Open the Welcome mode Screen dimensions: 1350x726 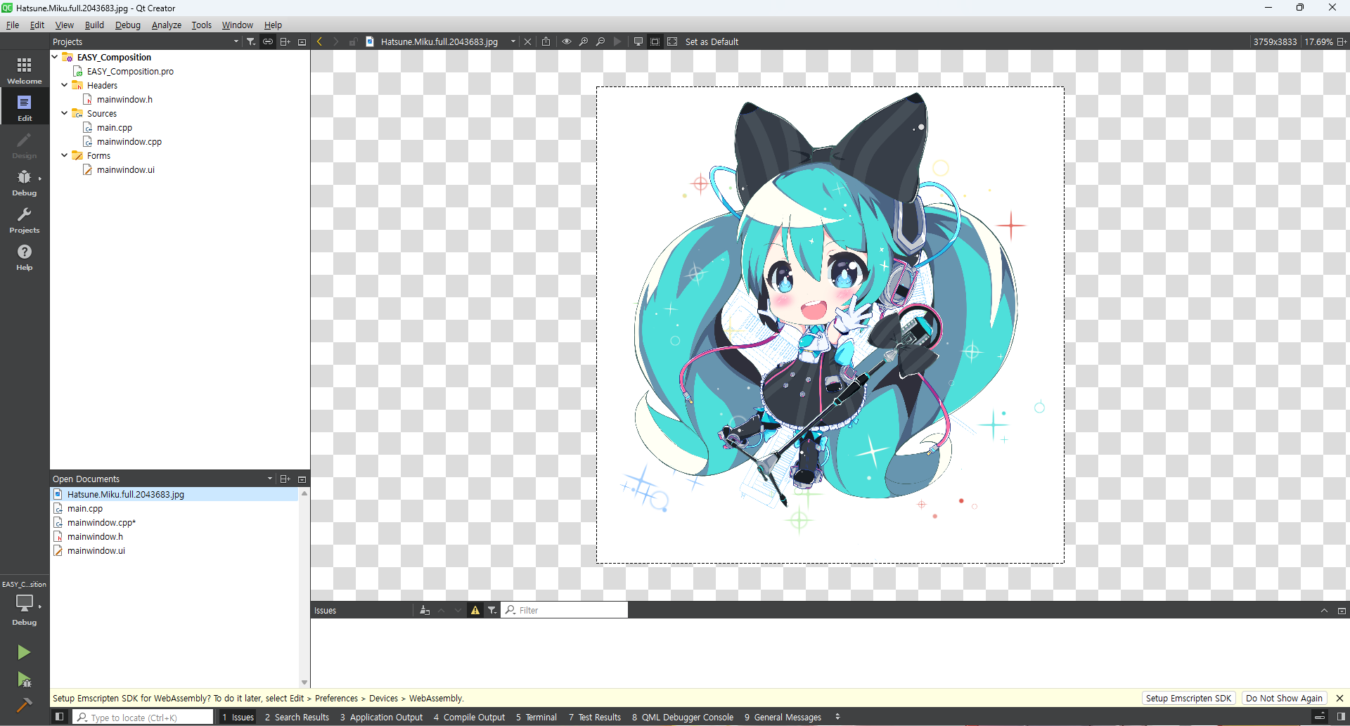(x=25, y=70)
